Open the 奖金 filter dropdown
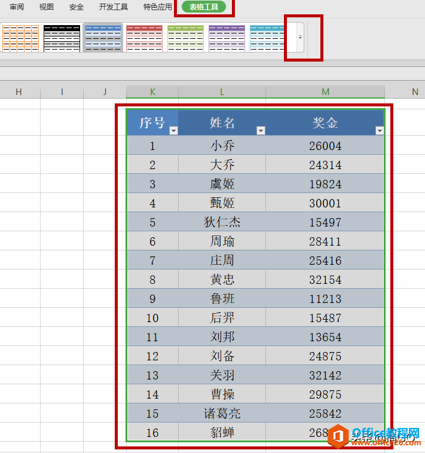 (380, 131)
